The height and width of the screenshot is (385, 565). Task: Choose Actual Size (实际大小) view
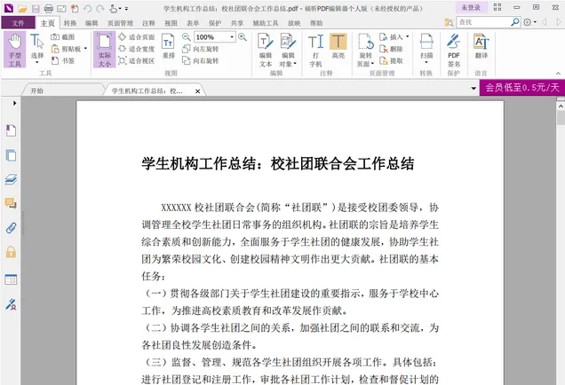(x=105, y=50)
